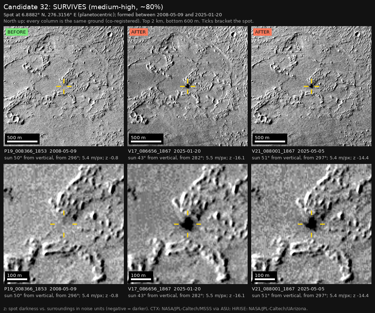Click the caption 'V17_086656_1867 2025-01-20' under the bottom-middle image
The image size is (375, 313).
click(164, 289)
